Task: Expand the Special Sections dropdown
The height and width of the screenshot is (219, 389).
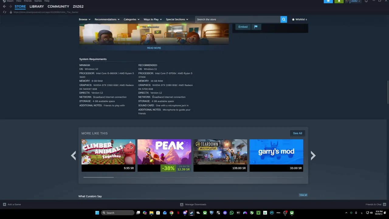Action: point(177,19)
